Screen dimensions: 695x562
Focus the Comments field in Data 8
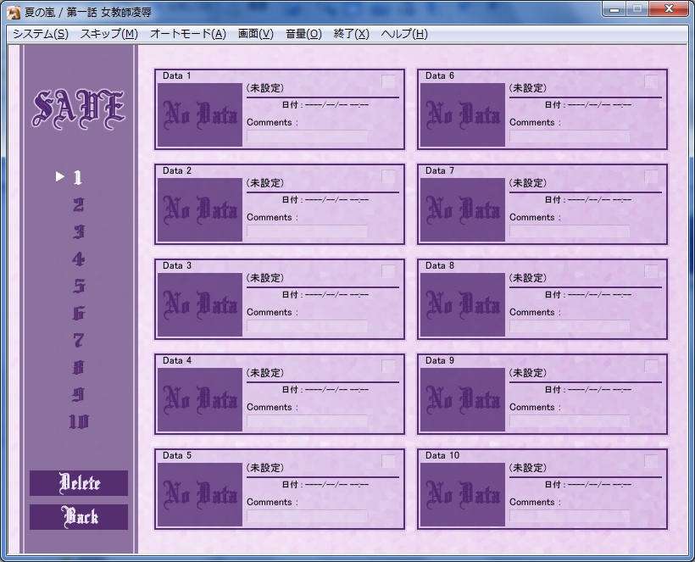pos(570,326)
